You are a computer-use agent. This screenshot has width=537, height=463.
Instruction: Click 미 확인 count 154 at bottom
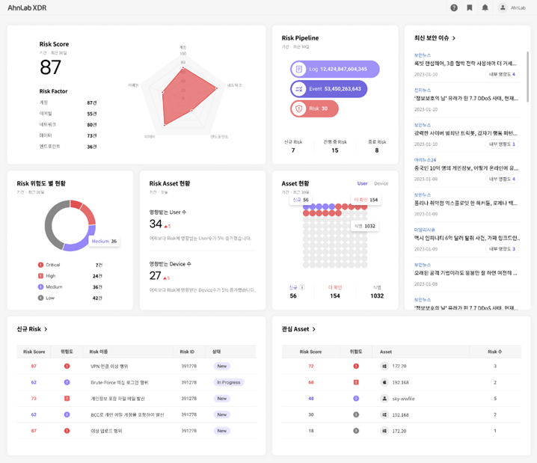click(335, 296)
